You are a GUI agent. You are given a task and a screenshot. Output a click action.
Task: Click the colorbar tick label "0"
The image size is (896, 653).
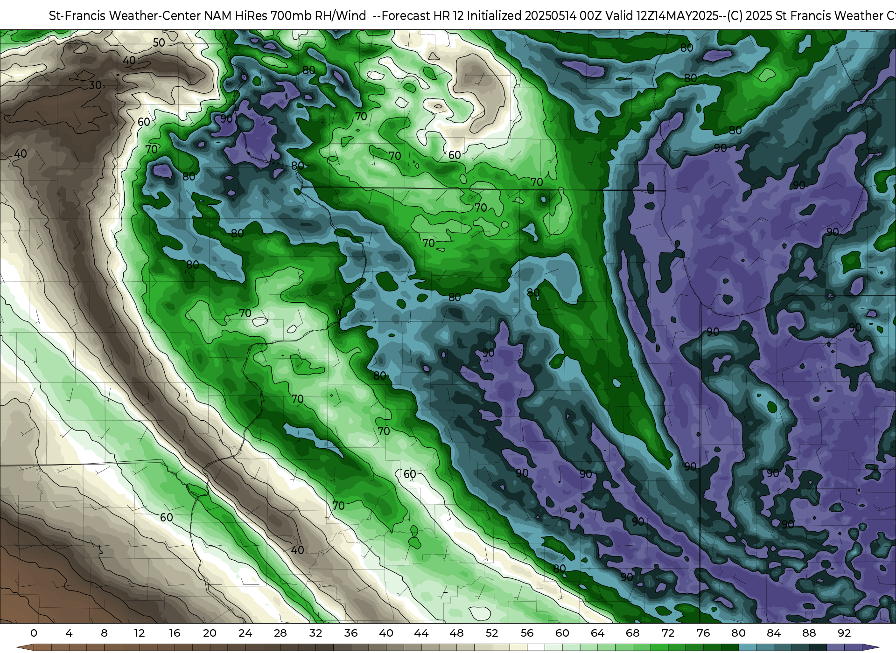[34, 633]
